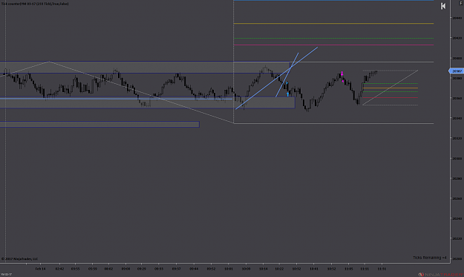
Task: Select the blue 20387 current price marker
Action: tap(457, 71)
